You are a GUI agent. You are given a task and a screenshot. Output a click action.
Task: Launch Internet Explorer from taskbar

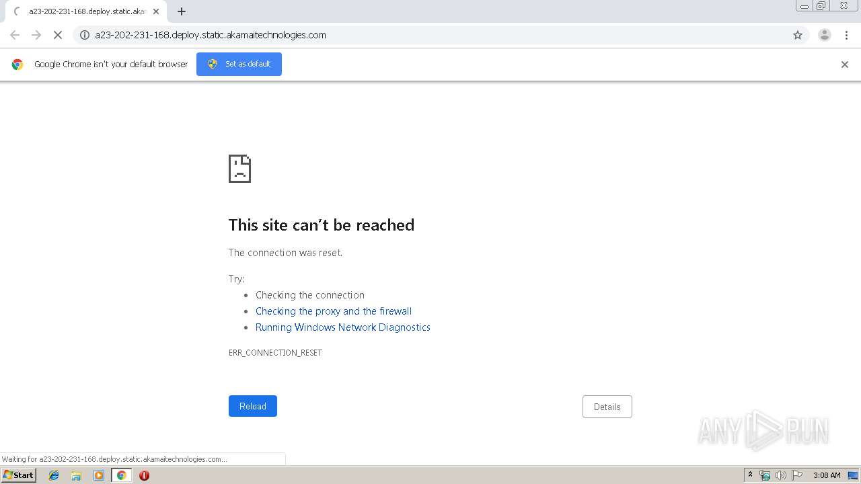pos(54,475)
